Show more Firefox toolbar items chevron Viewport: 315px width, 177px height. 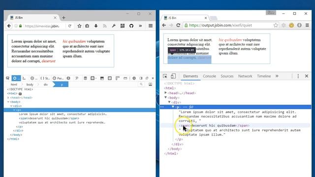click(140, 26)
